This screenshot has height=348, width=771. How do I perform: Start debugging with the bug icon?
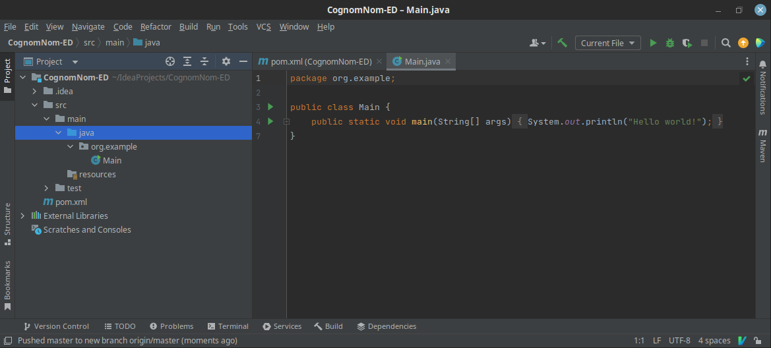point(669,43)
